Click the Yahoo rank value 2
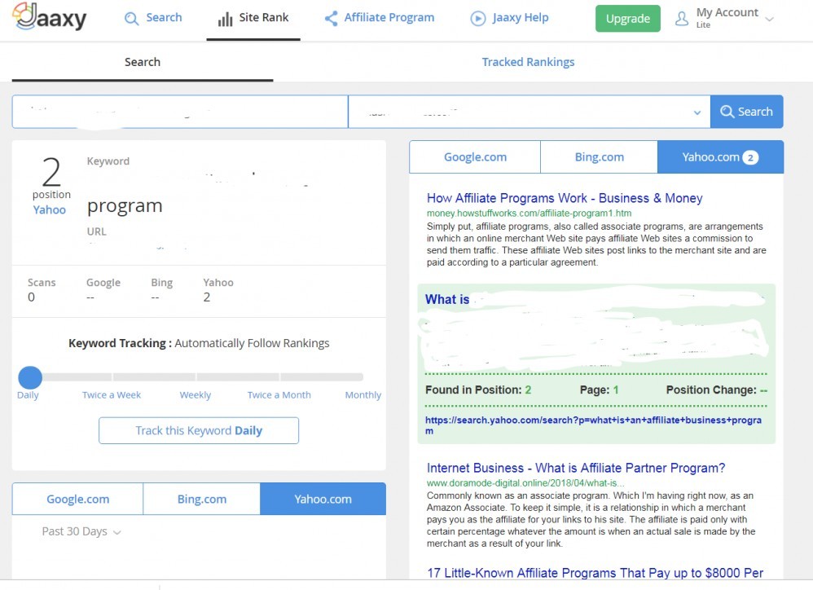 (206, 297)
